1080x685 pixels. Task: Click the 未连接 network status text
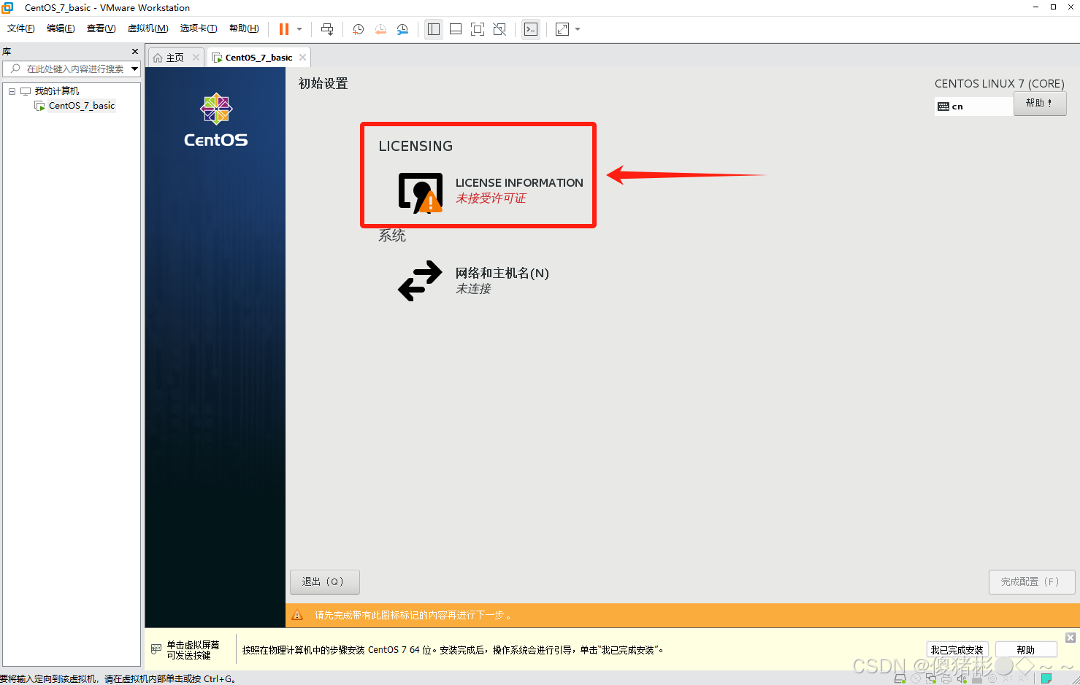[473, 289]
